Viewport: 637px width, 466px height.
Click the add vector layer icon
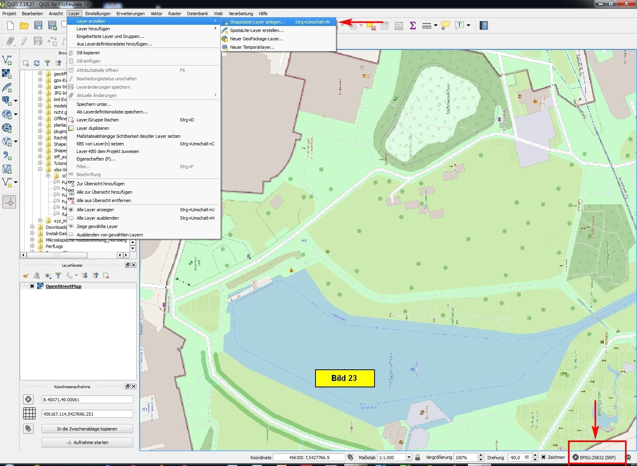pyautogui.click(x=7, y=60)
